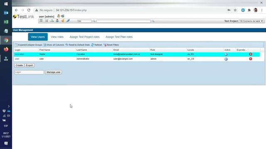The image size is (266, 149).
Task: Sort by Last Name column header
Action: click(x=81, y=50)
